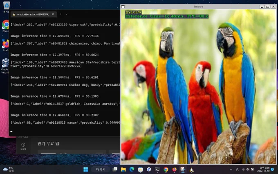Open the notification badge in the tray
This screenshot has width=278, height=174.
pyautogui.click(x=273, y=170)
